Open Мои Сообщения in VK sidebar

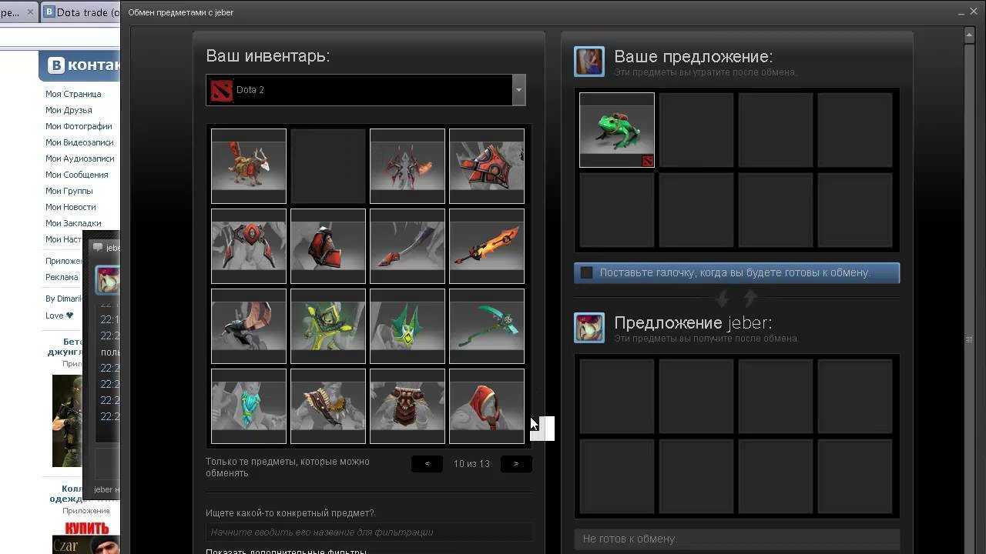(76, 175)
